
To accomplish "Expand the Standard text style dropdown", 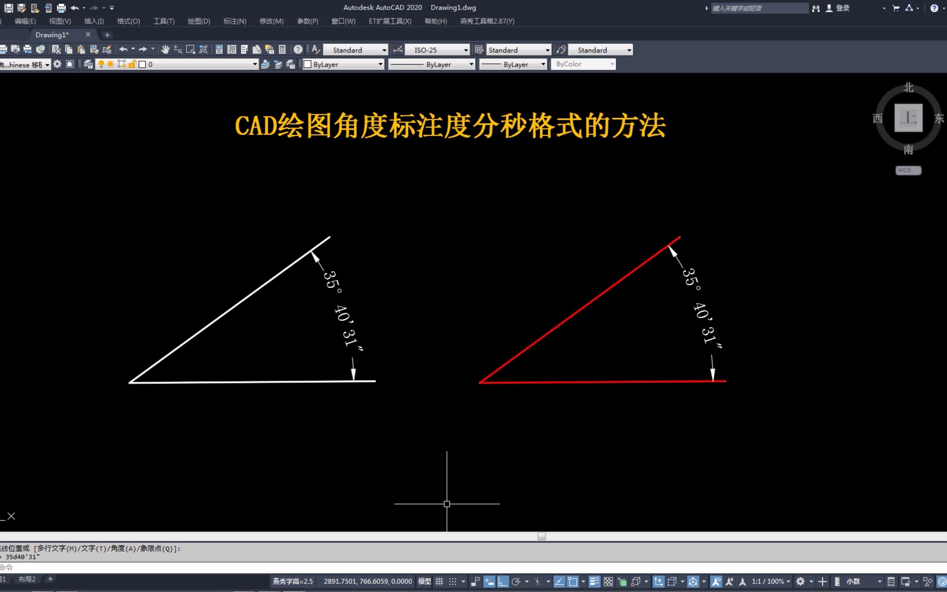I will tap(384, 50).
